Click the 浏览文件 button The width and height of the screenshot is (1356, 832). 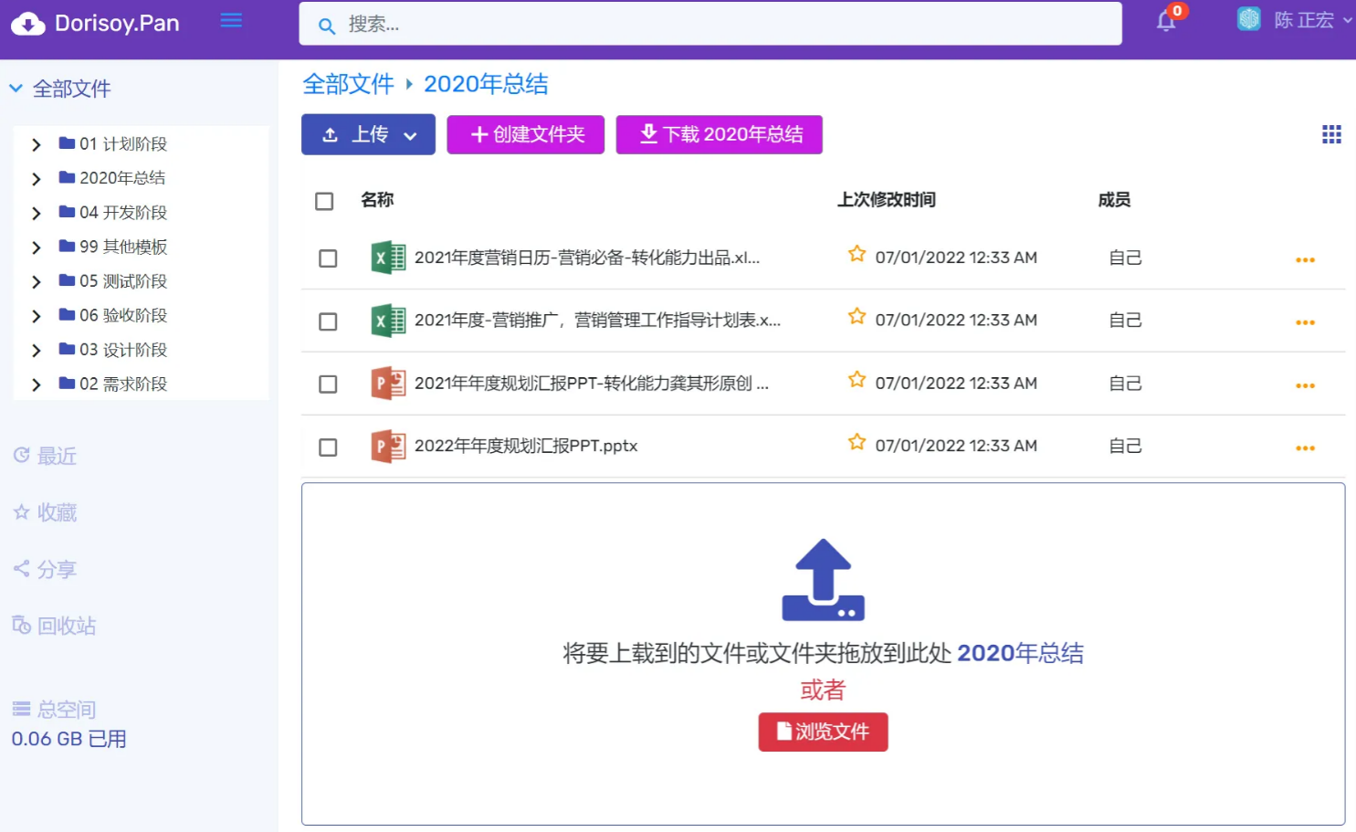click(823, 732)
